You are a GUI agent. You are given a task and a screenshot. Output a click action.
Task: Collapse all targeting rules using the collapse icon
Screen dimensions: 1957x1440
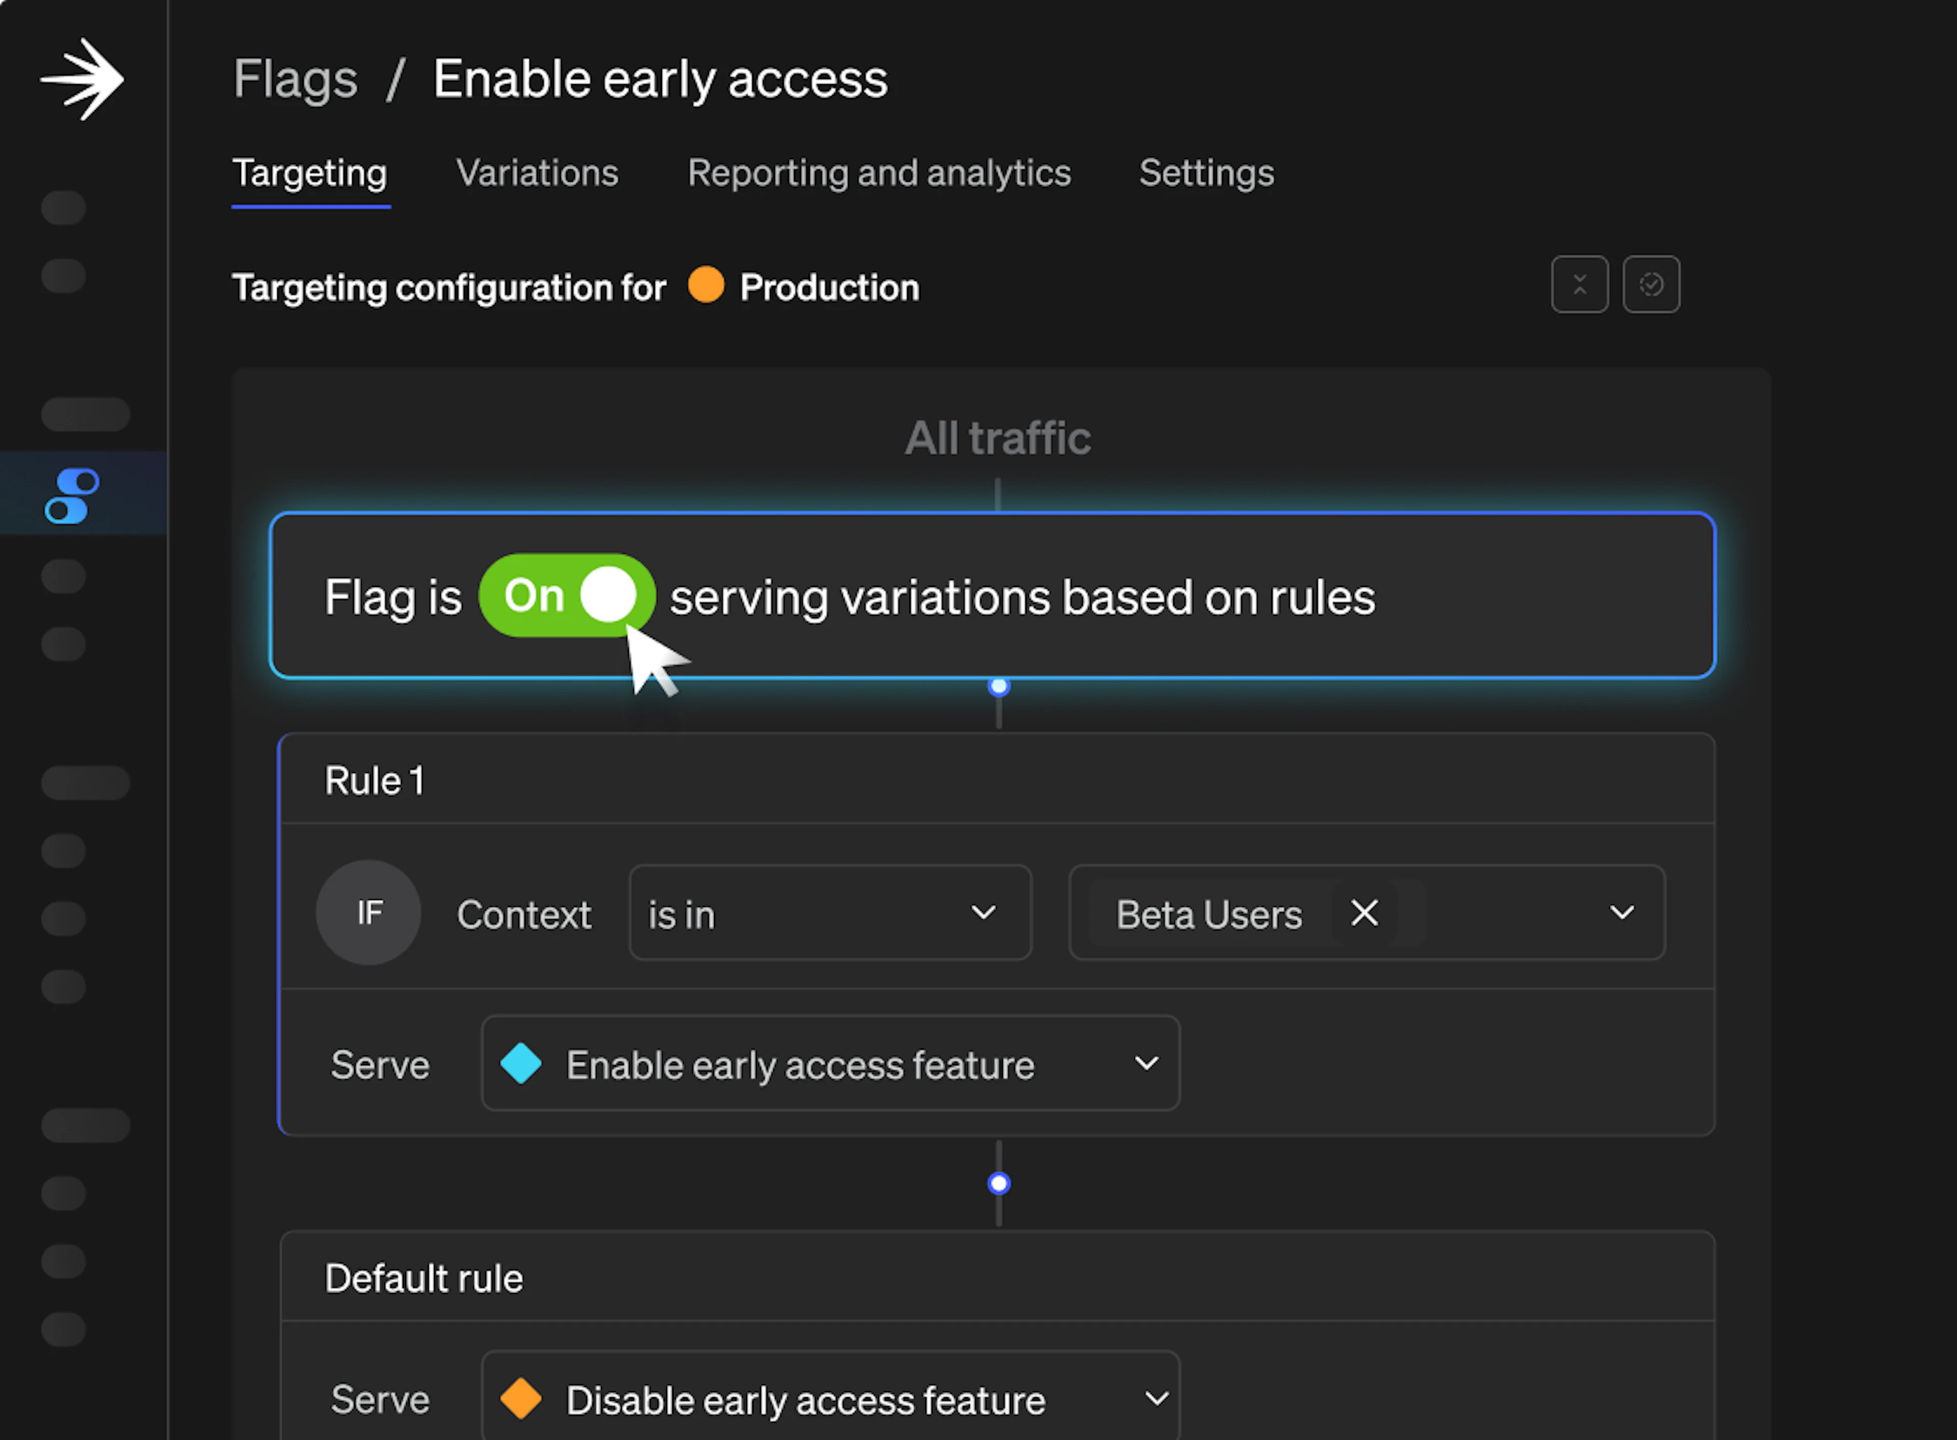click(x=1579, y=284)
